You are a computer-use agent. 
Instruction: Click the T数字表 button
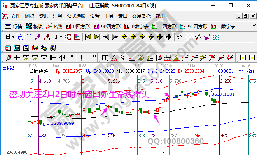click(x=223, y=27)
